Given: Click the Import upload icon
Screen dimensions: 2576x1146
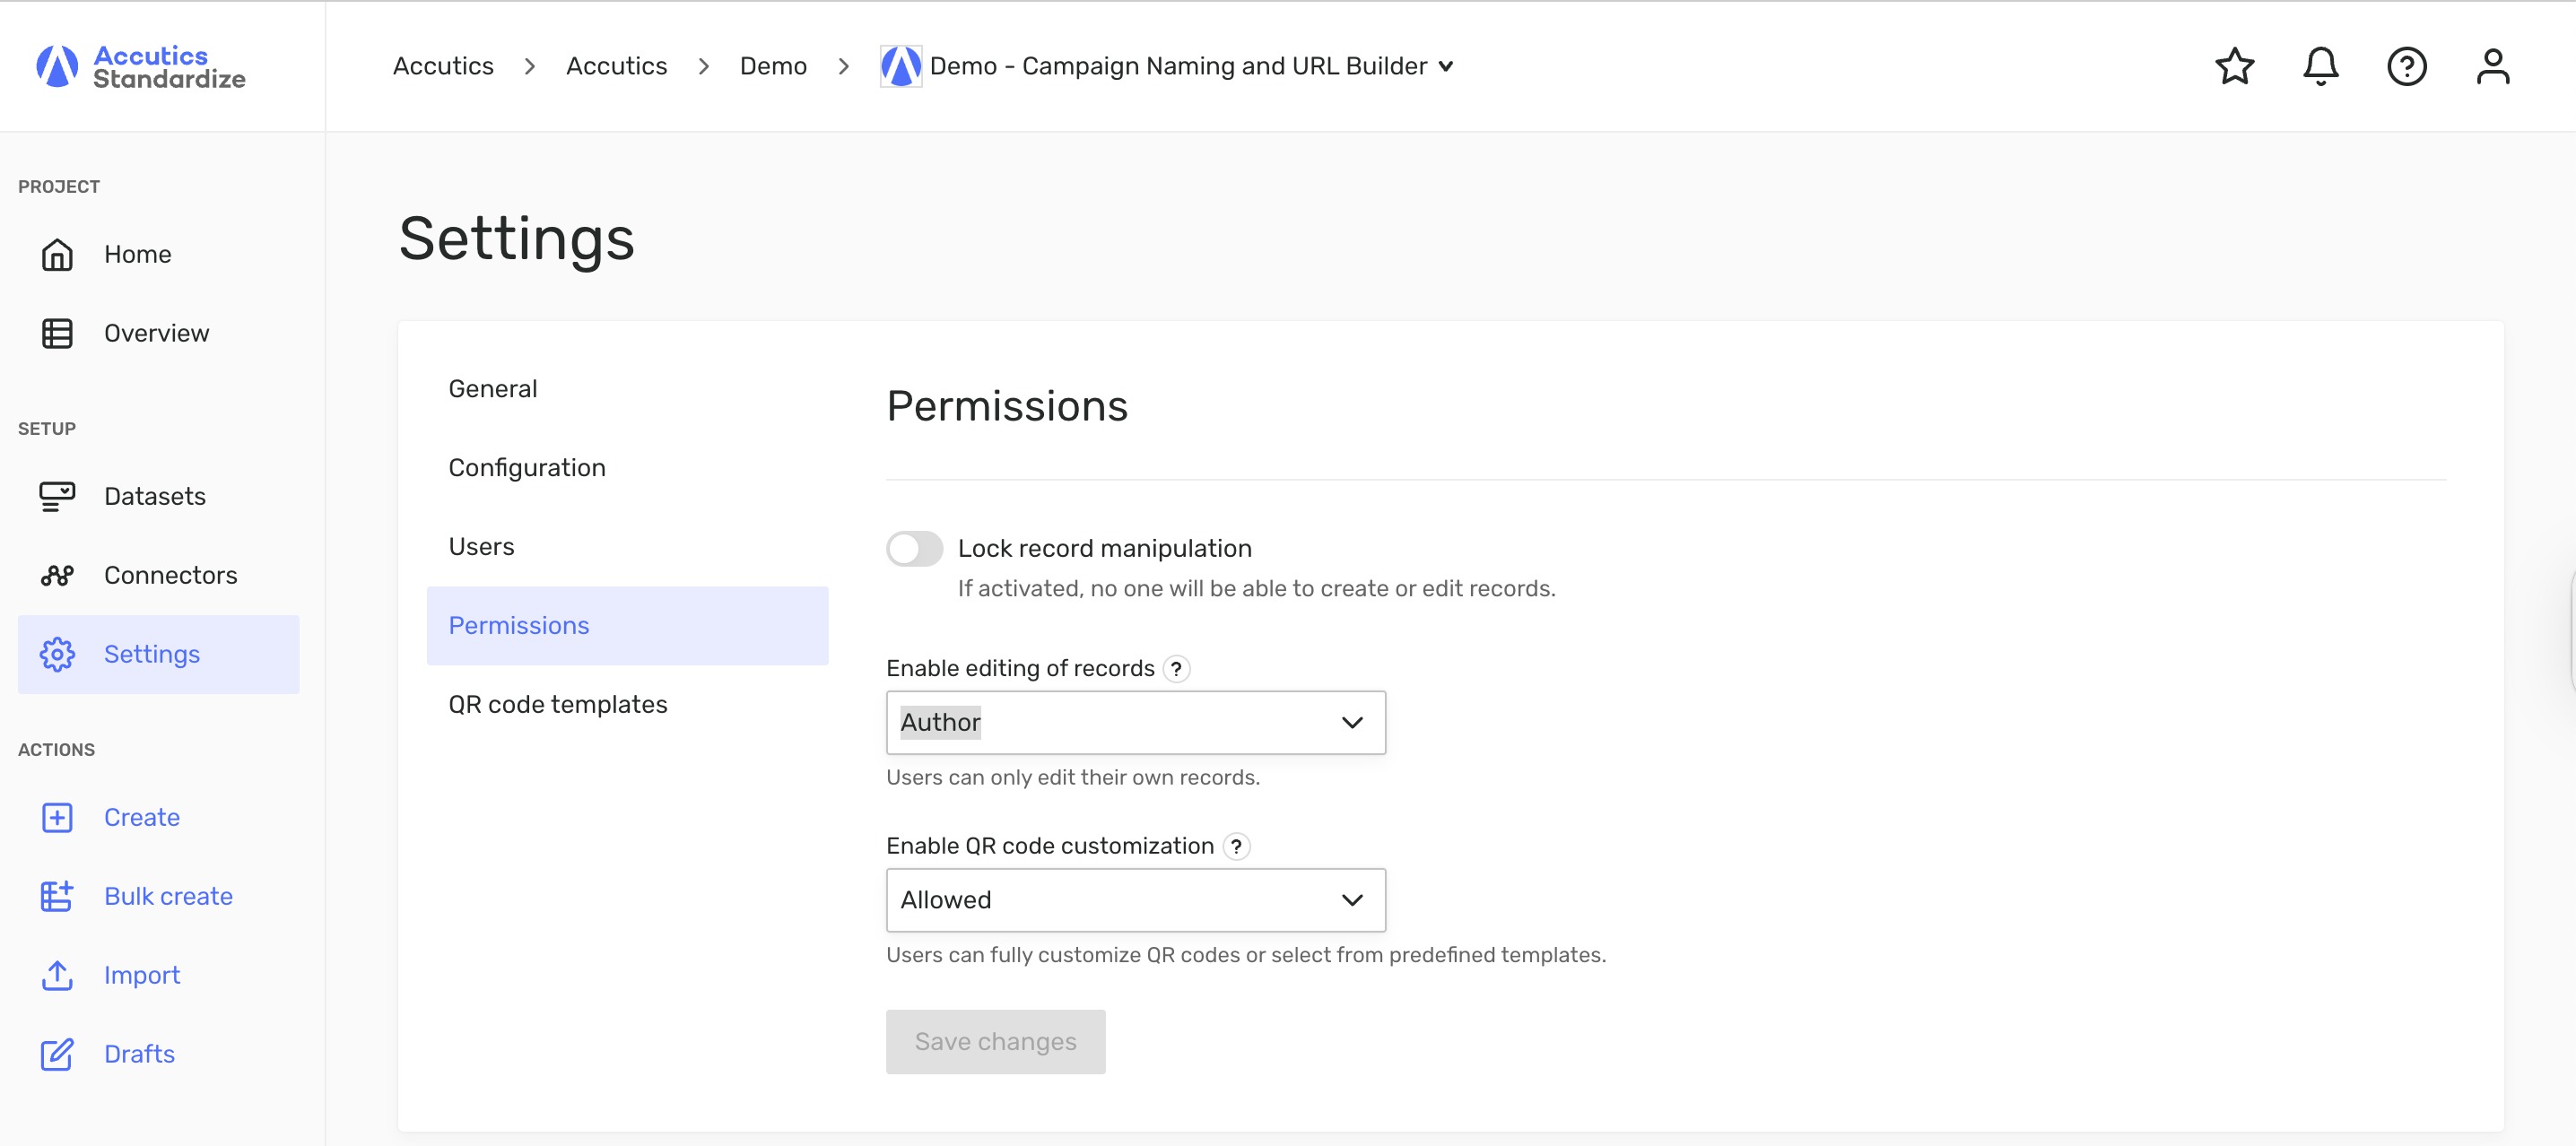Looking at the screenshot, I should 57,975.
